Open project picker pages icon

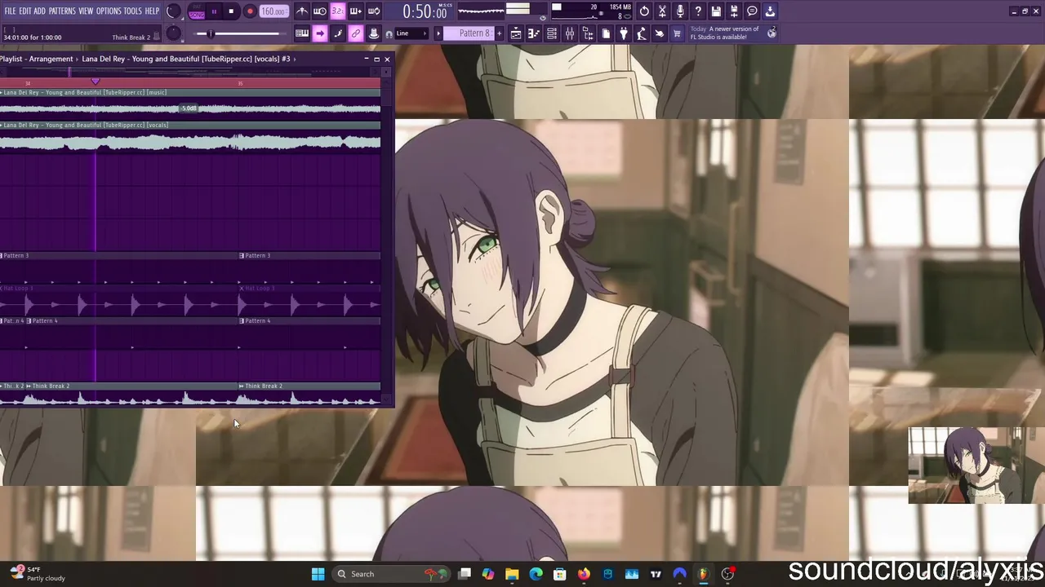click(606, 33)
